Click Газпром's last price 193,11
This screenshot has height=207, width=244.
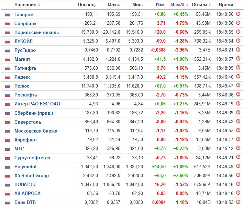(91, 14)
